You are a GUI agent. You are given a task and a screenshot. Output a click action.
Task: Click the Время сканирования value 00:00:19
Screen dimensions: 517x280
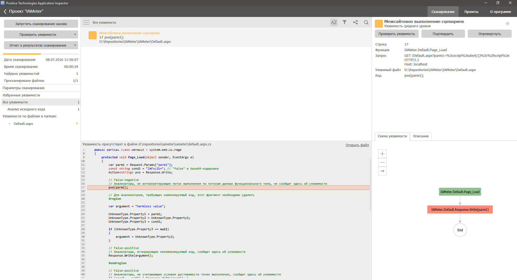coord(71,66)
